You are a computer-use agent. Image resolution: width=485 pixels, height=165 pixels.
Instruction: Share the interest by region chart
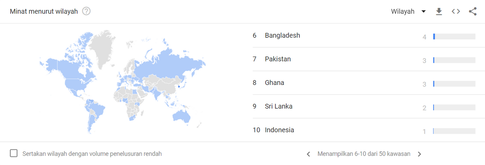[x=472, y=11]
